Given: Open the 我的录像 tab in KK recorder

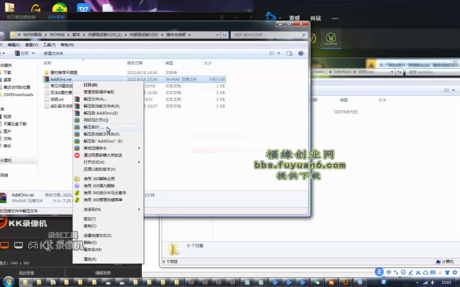Looking at the screenshot, I should point(27,273).
